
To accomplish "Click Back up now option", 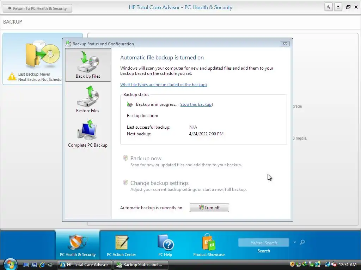I will (x=146, y=159).
